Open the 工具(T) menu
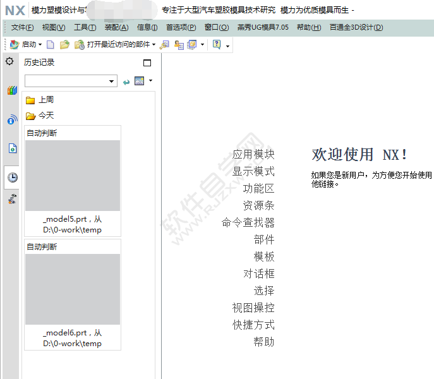 click(x=85, y=27)
